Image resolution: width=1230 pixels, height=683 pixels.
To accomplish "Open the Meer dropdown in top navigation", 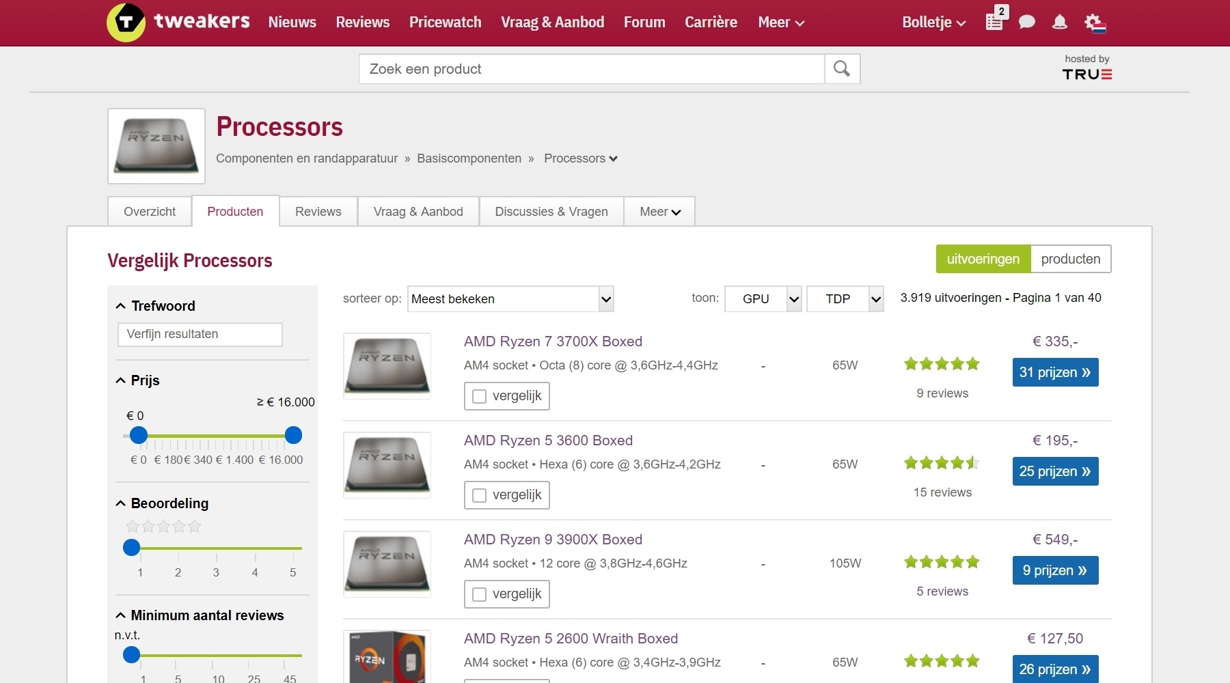I will 781,23.
